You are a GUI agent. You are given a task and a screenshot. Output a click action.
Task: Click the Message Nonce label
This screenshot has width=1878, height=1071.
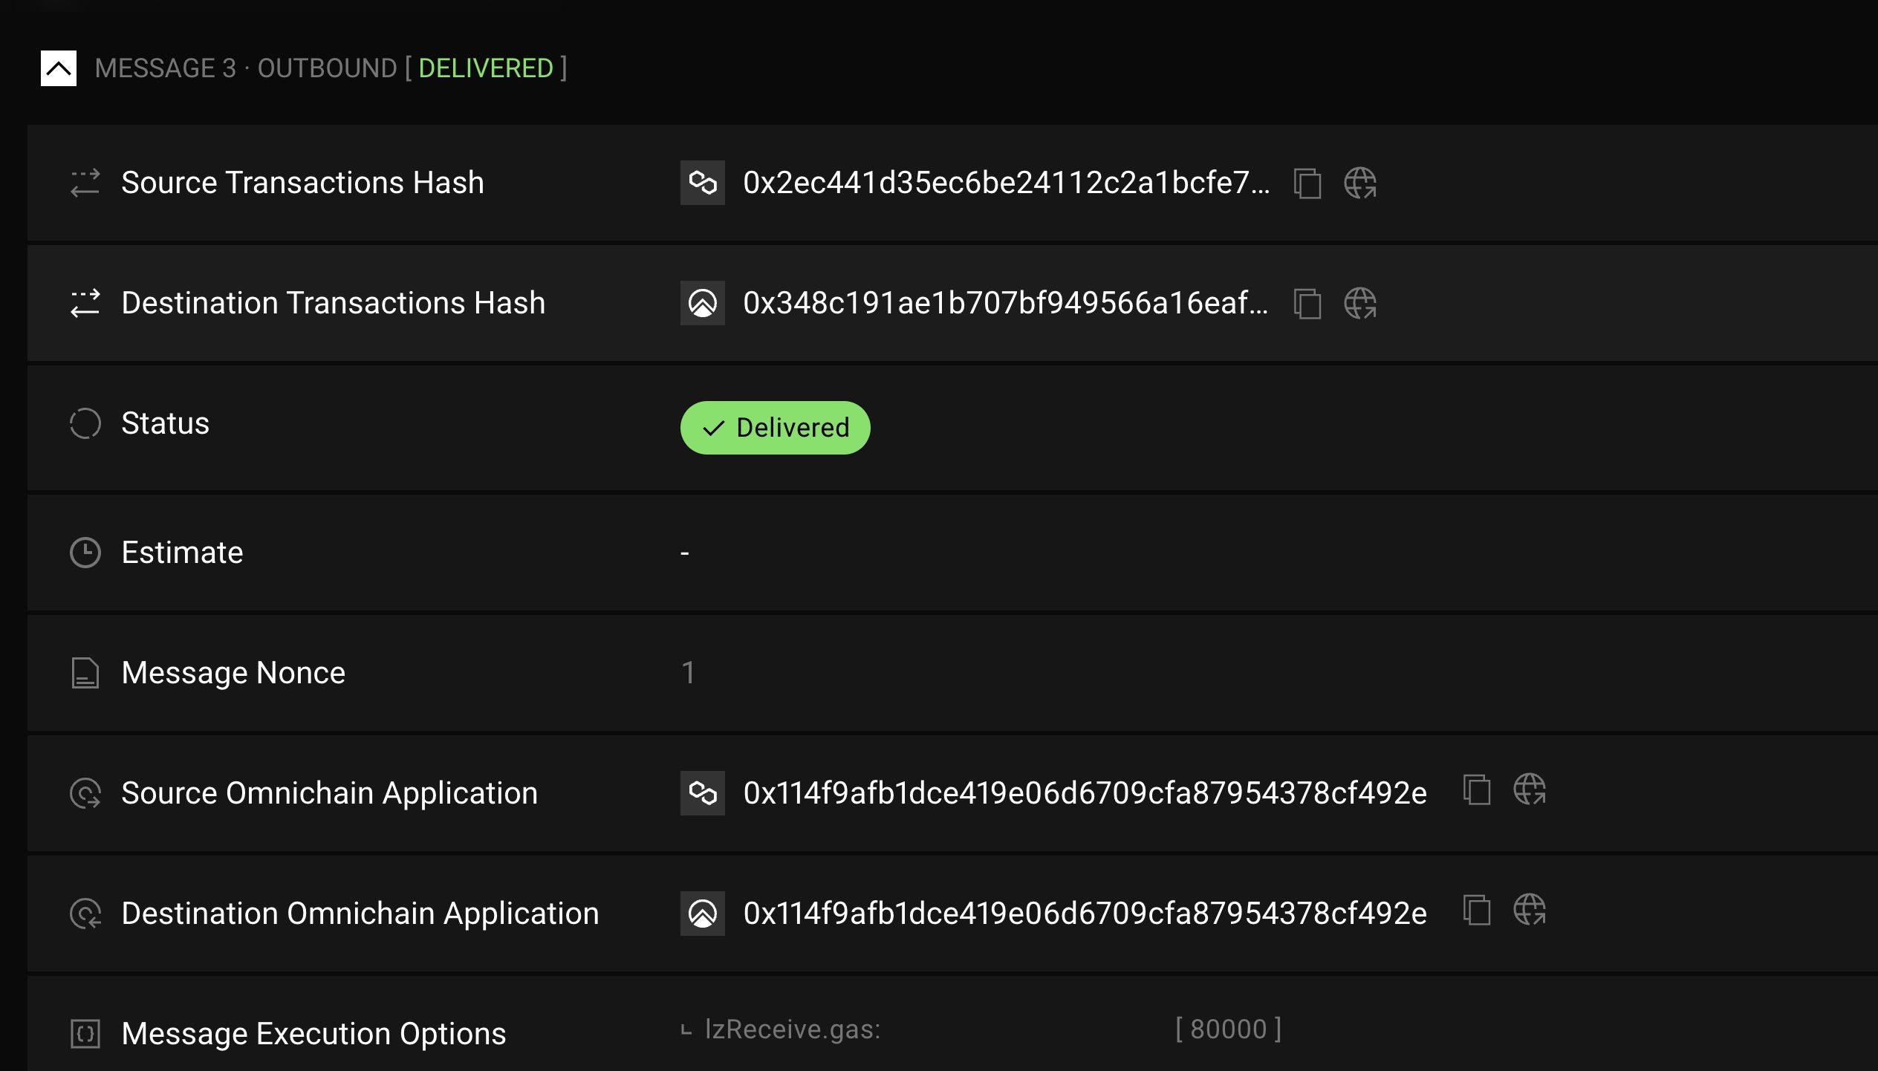(234, 673)
